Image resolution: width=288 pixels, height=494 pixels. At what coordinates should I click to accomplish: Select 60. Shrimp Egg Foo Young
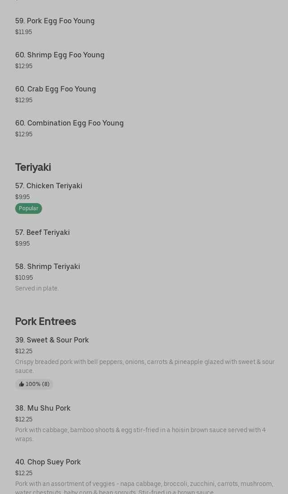click(60, 55)
